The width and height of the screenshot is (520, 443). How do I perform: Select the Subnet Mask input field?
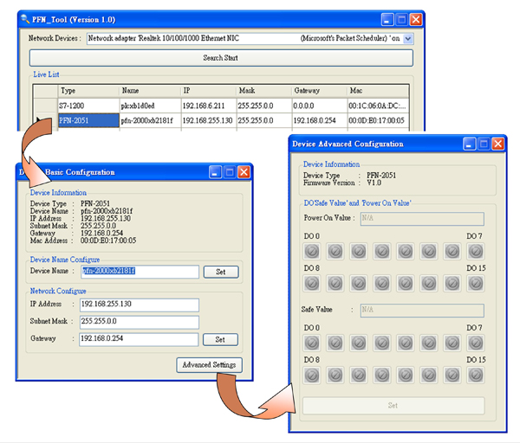click(x=139, y=322)
